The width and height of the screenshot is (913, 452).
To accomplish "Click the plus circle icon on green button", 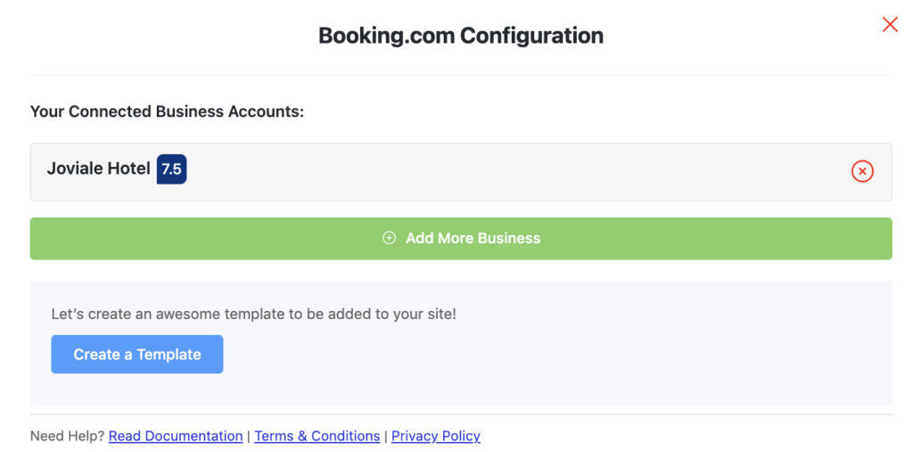I will (389, 238).
